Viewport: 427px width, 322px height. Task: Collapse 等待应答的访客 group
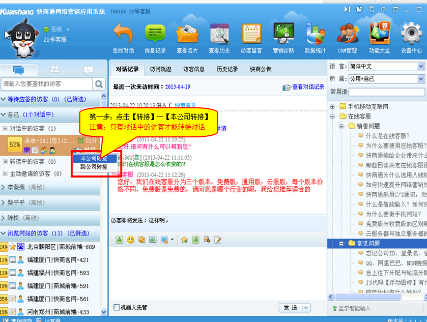[x=3, y=99]
